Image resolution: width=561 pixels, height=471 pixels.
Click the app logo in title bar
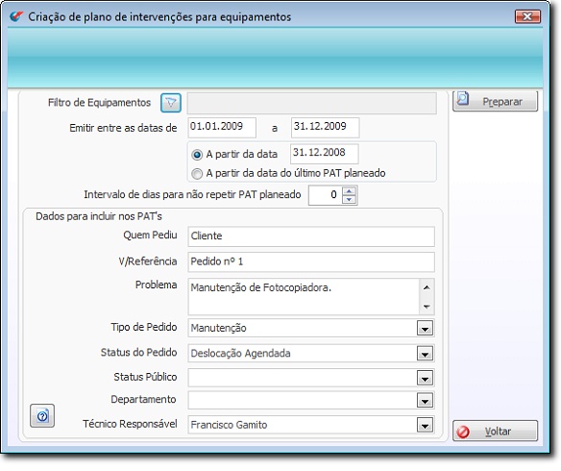pos(16,16)
